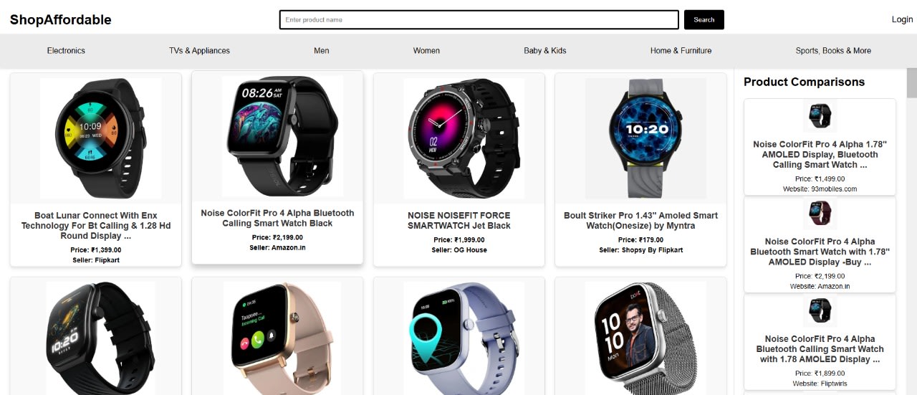Go to ShopAffordable home logo
The image size is (917, 395).
point(61,20)
